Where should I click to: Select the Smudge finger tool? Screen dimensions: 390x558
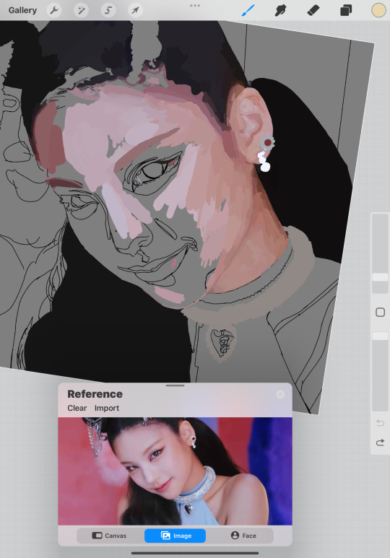tap(281, 10)
